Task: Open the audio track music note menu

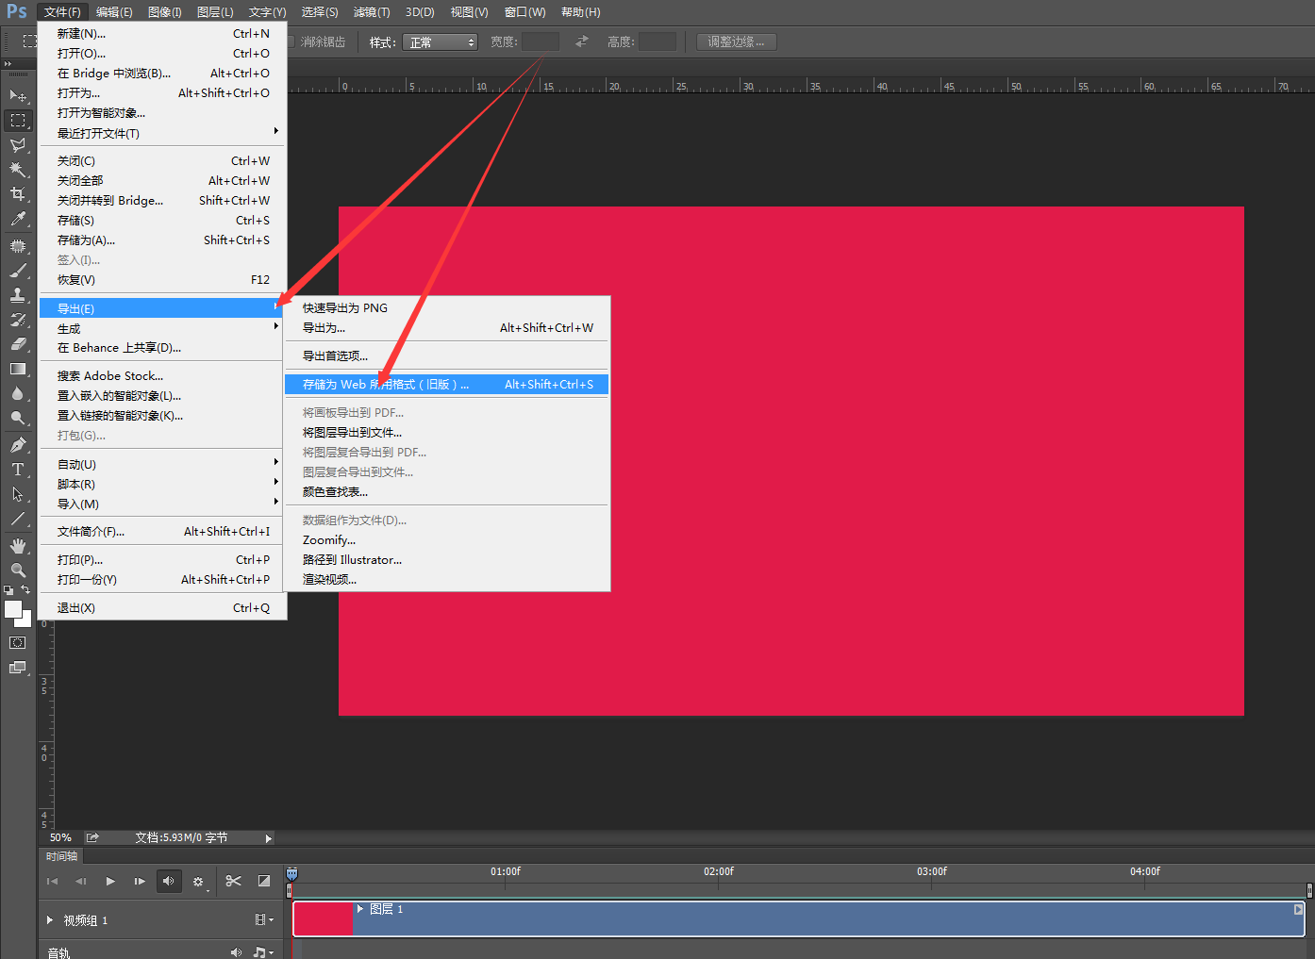Action: (x=263, y=952)
